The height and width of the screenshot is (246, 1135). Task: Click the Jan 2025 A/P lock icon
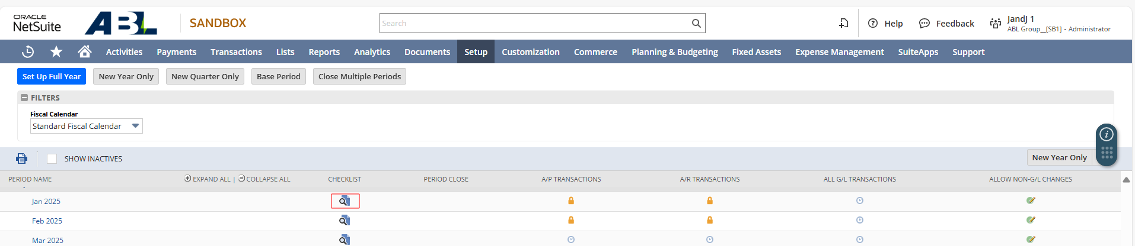(x=571, y=201)
